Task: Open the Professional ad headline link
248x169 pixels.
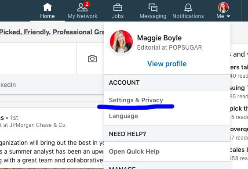Action: [x=52, y=32]
